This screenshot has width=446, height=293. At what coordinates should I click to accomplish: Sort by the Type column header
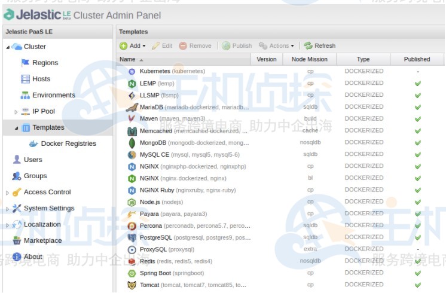pyautogui.click(x=363, y=59)
